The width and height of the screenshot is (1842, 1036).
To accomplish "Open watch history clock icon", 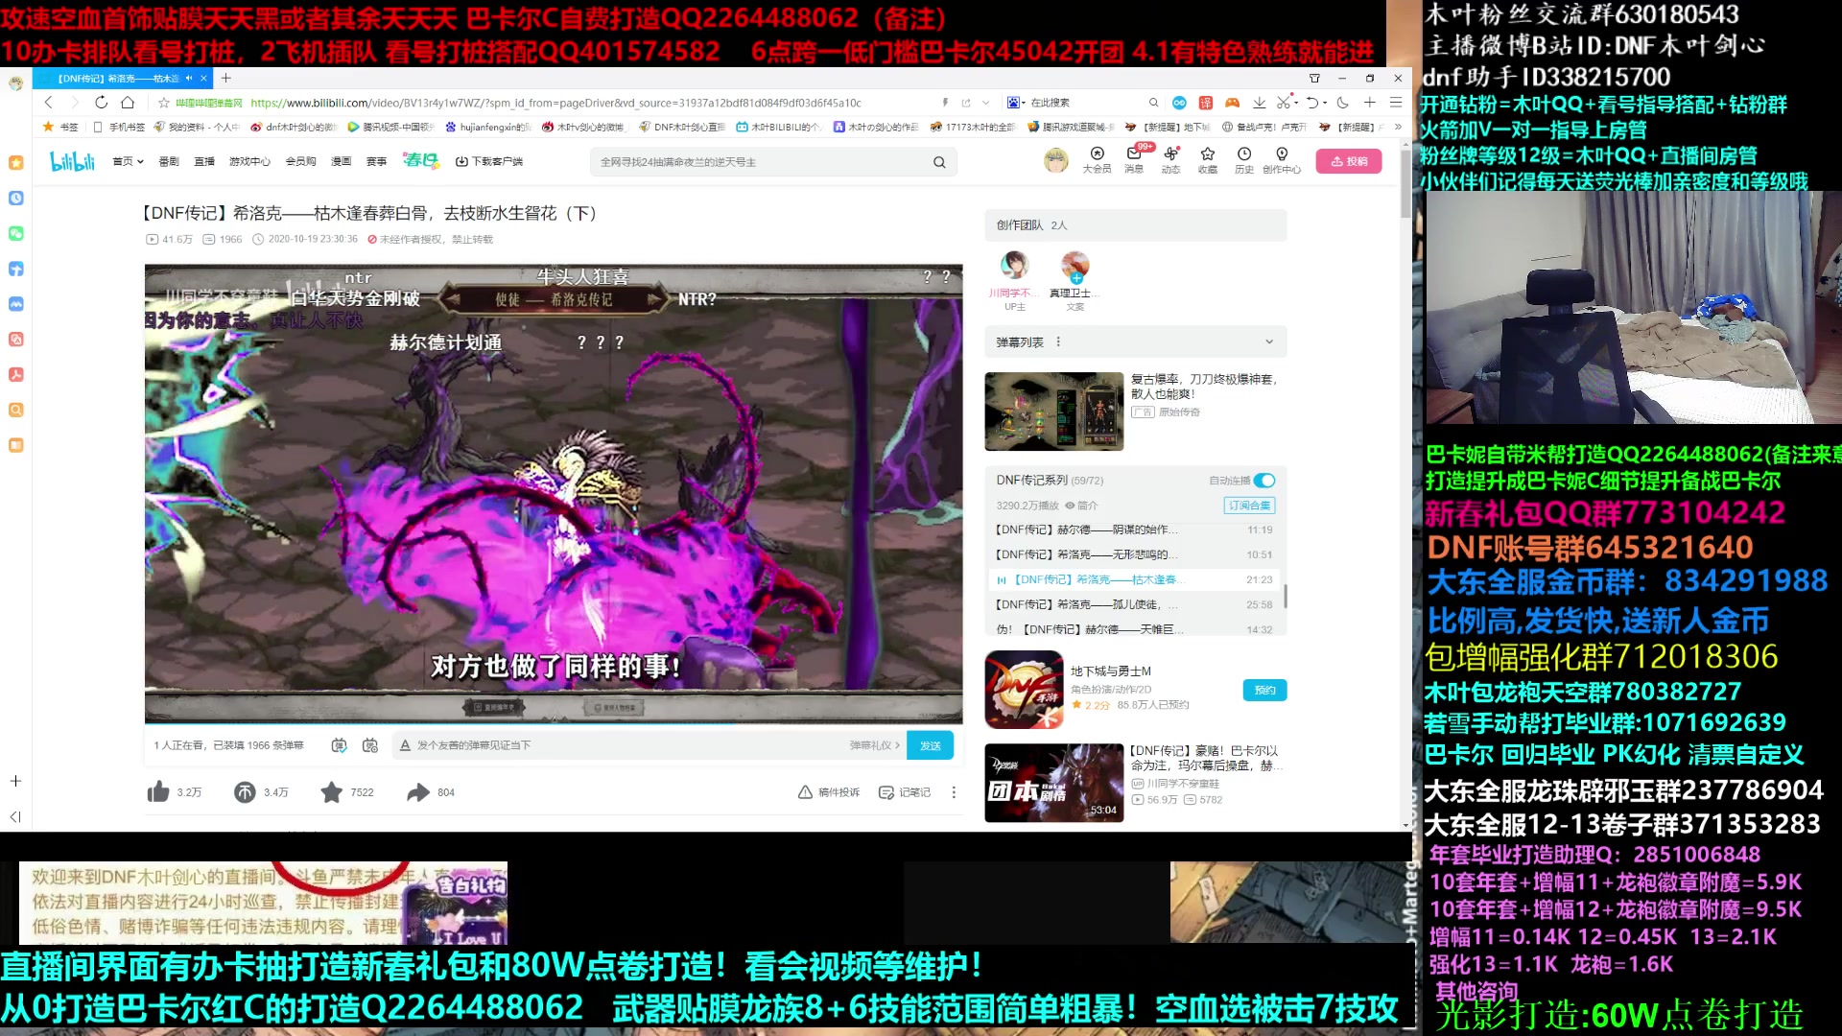I will point(1244,154).
